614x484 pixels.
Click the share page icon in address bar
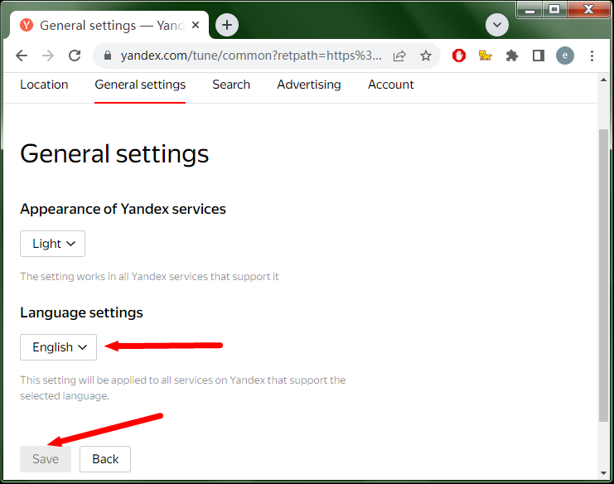[x=399, y=56]
